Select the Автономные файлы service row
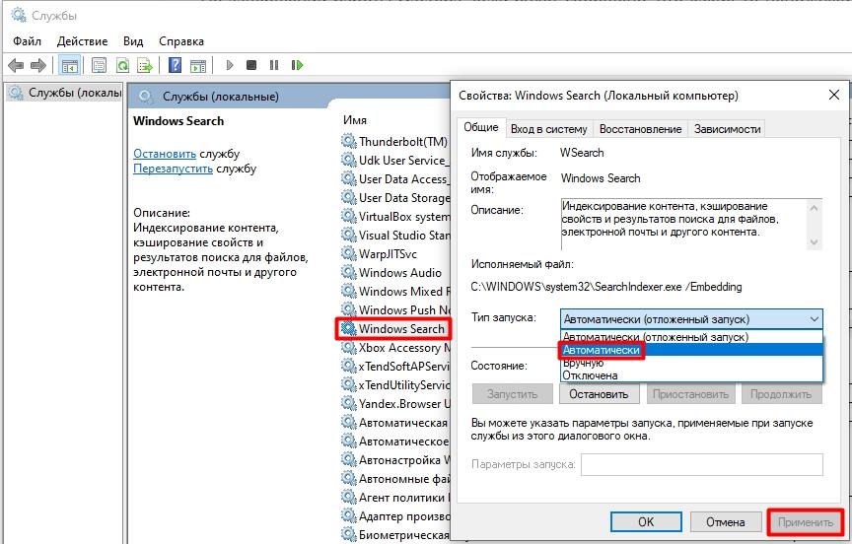This screenshot has height=544, width=852. 396,479
